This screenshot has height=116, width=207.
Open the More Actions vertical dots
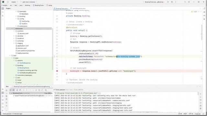pos(176,2)
